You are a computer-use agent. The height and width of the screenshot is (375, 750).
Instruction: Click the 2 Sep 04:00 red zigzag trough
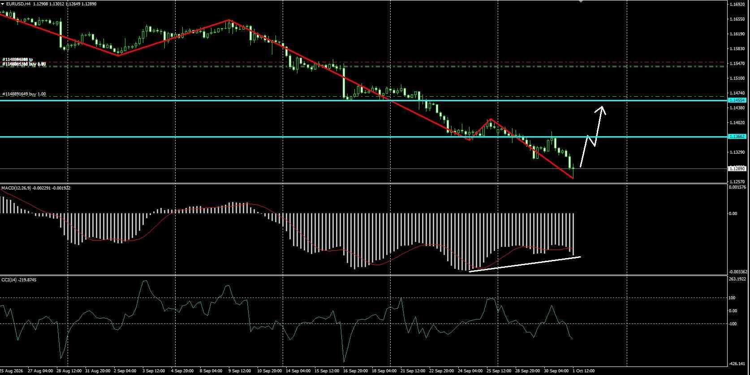click(118, 55)
